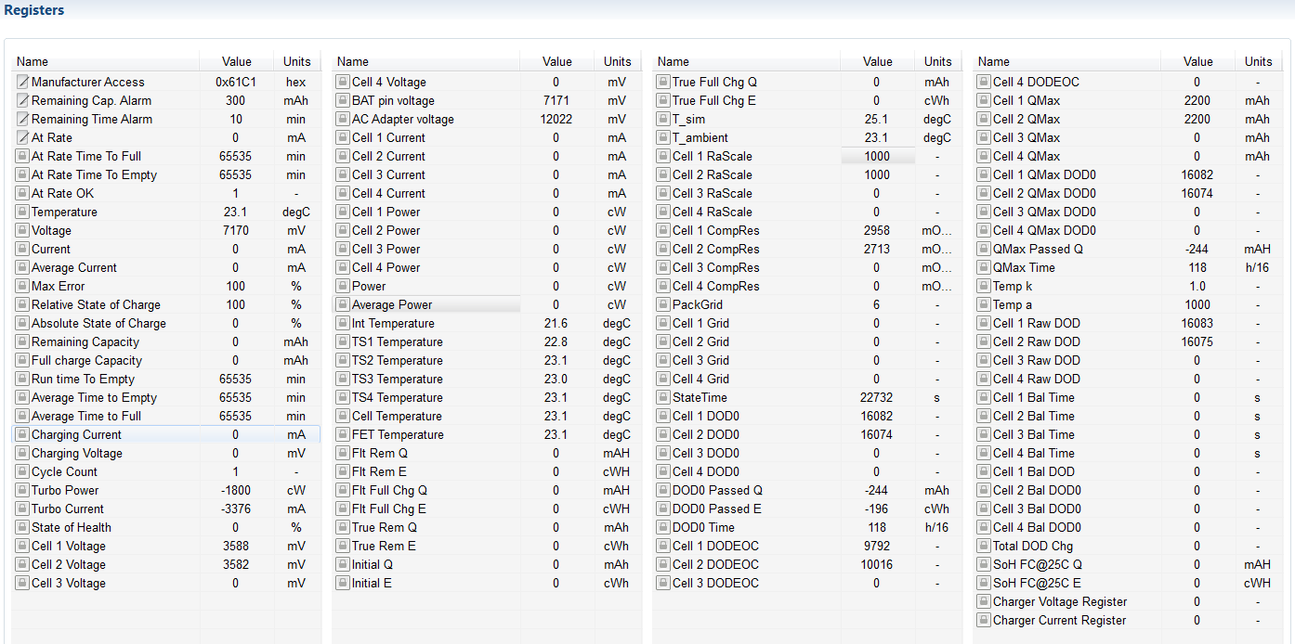Click the Cell 1 DODEOC value 9792
1295x644 pixels.
[877, 546]
